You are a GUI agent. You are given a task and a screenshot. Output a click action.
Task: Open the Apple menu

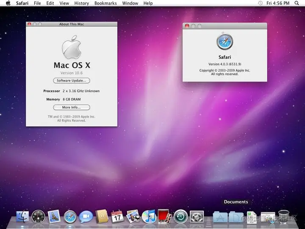pyautogui.click(x=8, y=3)
